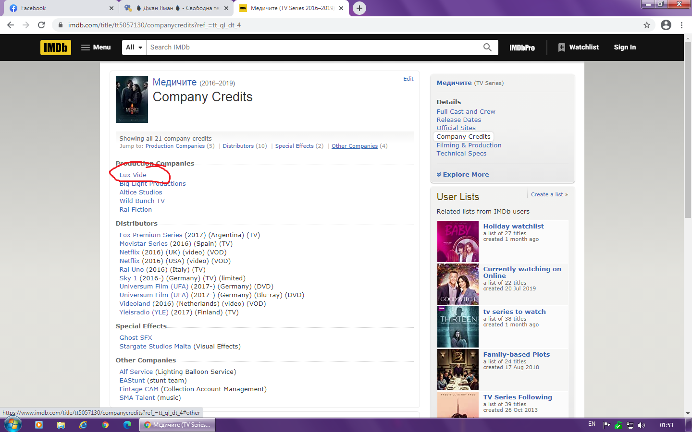Close the Джан Яман tab

[x=226, y=8]
